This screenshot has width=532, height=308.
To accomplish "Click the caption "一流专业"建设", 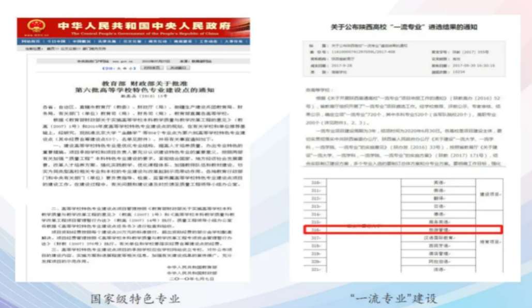I will pyautogui.click(x=393, y=299).
